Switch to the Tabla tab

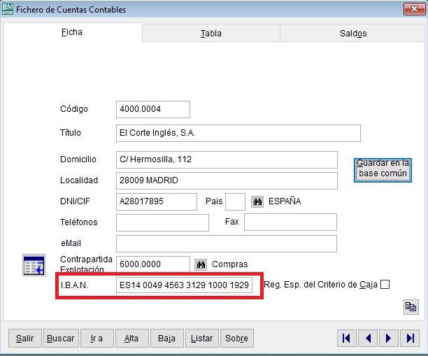point(211,33)
